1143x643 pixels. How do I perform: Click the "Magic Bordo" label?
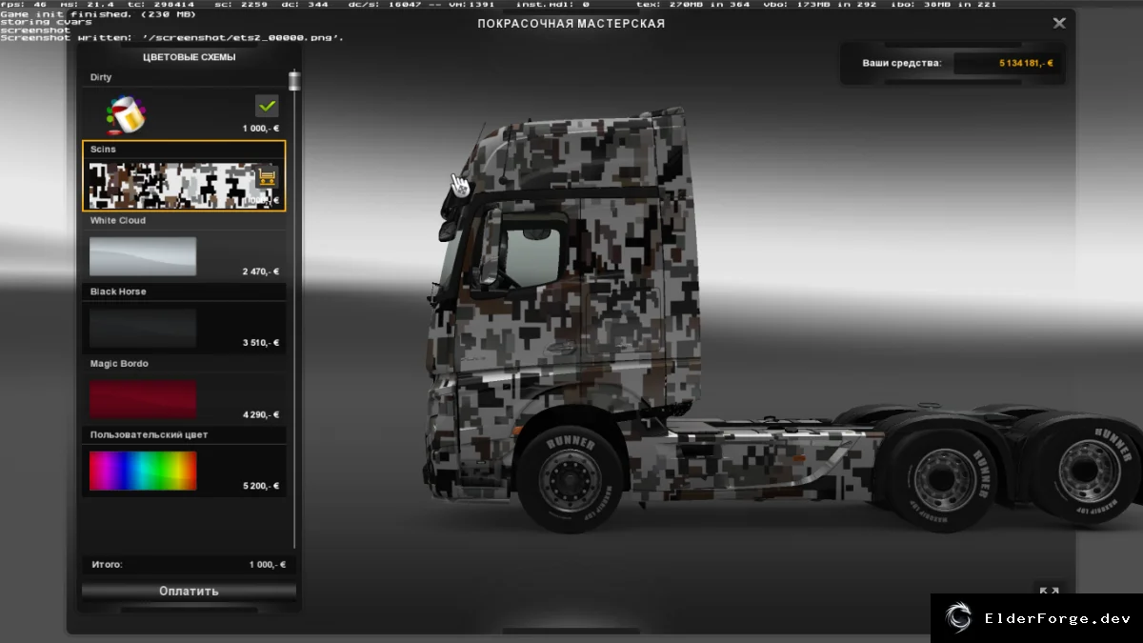119,364
